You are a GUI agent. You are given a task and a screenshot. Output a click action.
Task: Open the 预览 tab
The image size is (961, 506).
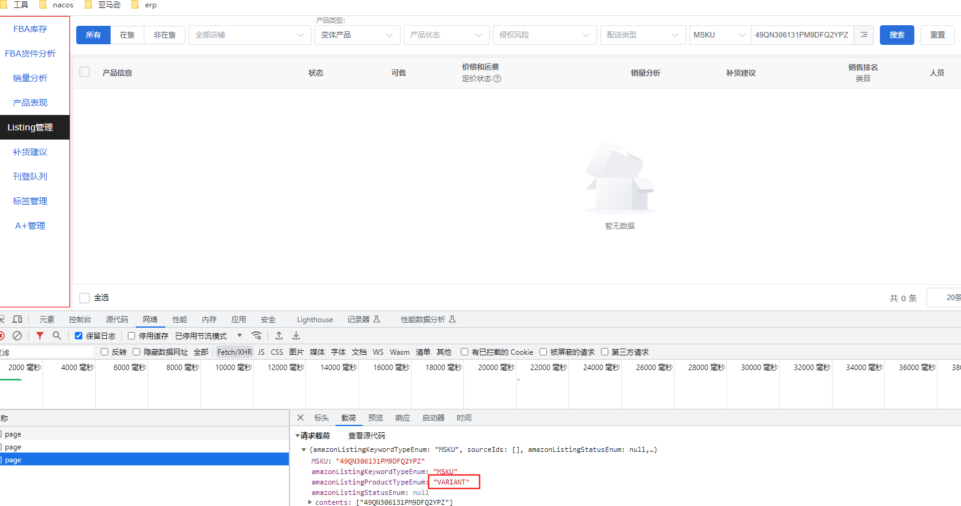(375, 417)
